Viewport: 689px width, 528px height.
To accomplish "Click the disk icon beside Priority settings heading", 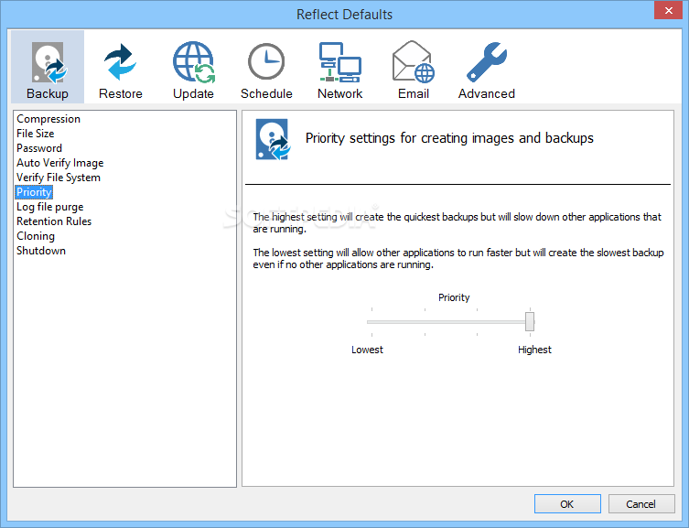I will (x=273, y=139).
